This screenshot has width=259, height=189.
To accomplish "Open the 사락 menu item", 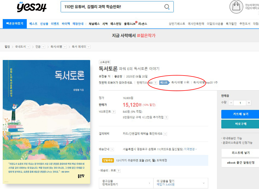I will (x=105, y=24).
